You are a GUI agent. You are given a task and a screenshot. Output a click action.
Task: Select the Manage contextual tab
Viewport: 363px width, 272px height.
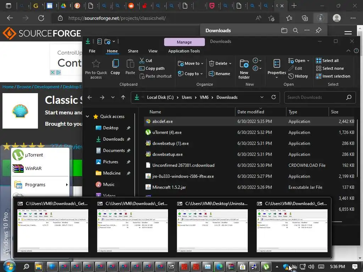coord(184,42)
